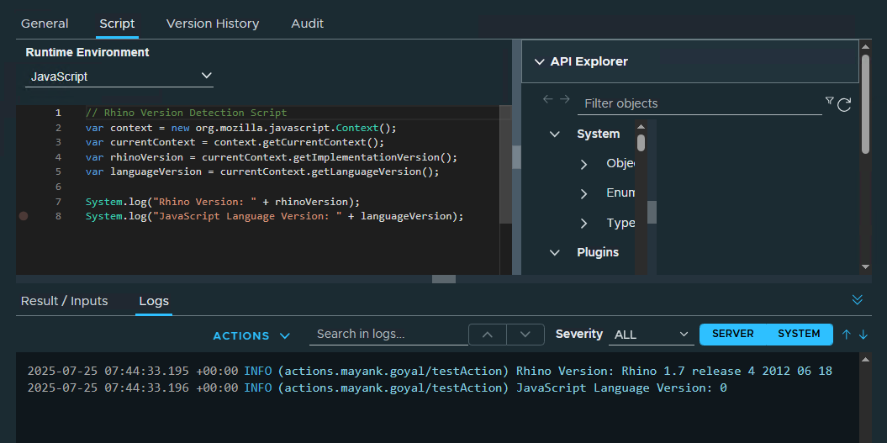Image resolution: width=887 pixels, height=443 pixels.
Task: Click the right scrollbar down arrow
Action: [x=865, y=266]
